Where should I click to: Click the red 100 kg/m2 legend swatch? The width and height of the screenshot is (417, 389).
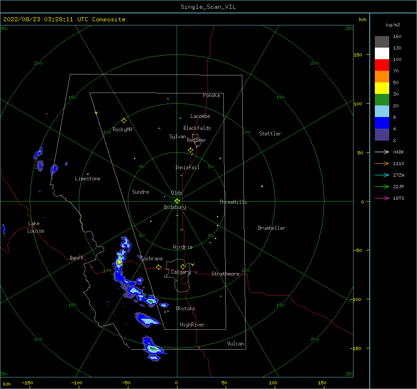click(x=382, y=65)
